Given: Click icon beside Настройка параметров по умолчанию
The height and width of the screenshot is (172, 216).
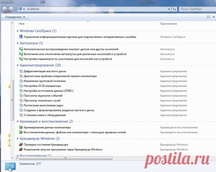Looking at the screenshot, I should 21,59.
